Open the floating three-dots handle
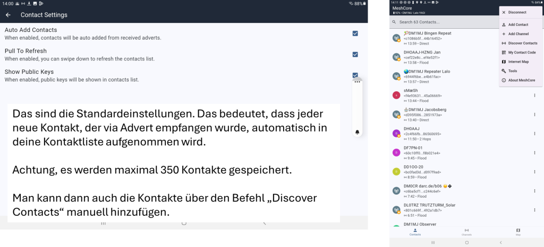Screen dimensions: 544x247 [357, 82]
